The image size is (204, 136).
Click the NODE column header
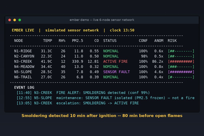[x=19, y=41]
